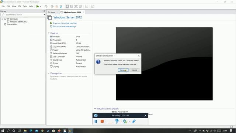Select the CD/DVD (SATA) device row

click(x=70, y=47)
